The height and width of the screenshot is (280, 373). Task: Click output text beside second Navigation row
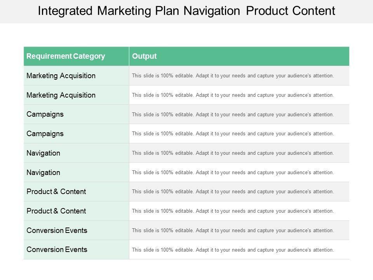233,173
